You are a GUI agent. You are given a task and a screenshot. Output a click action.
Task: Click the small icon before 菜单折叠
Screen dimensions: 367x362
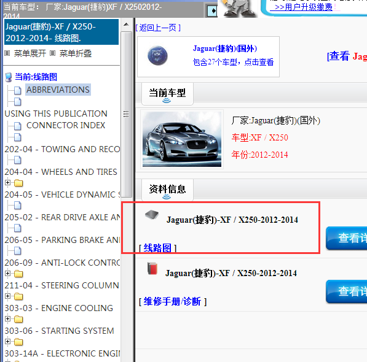tap(53, 53)
